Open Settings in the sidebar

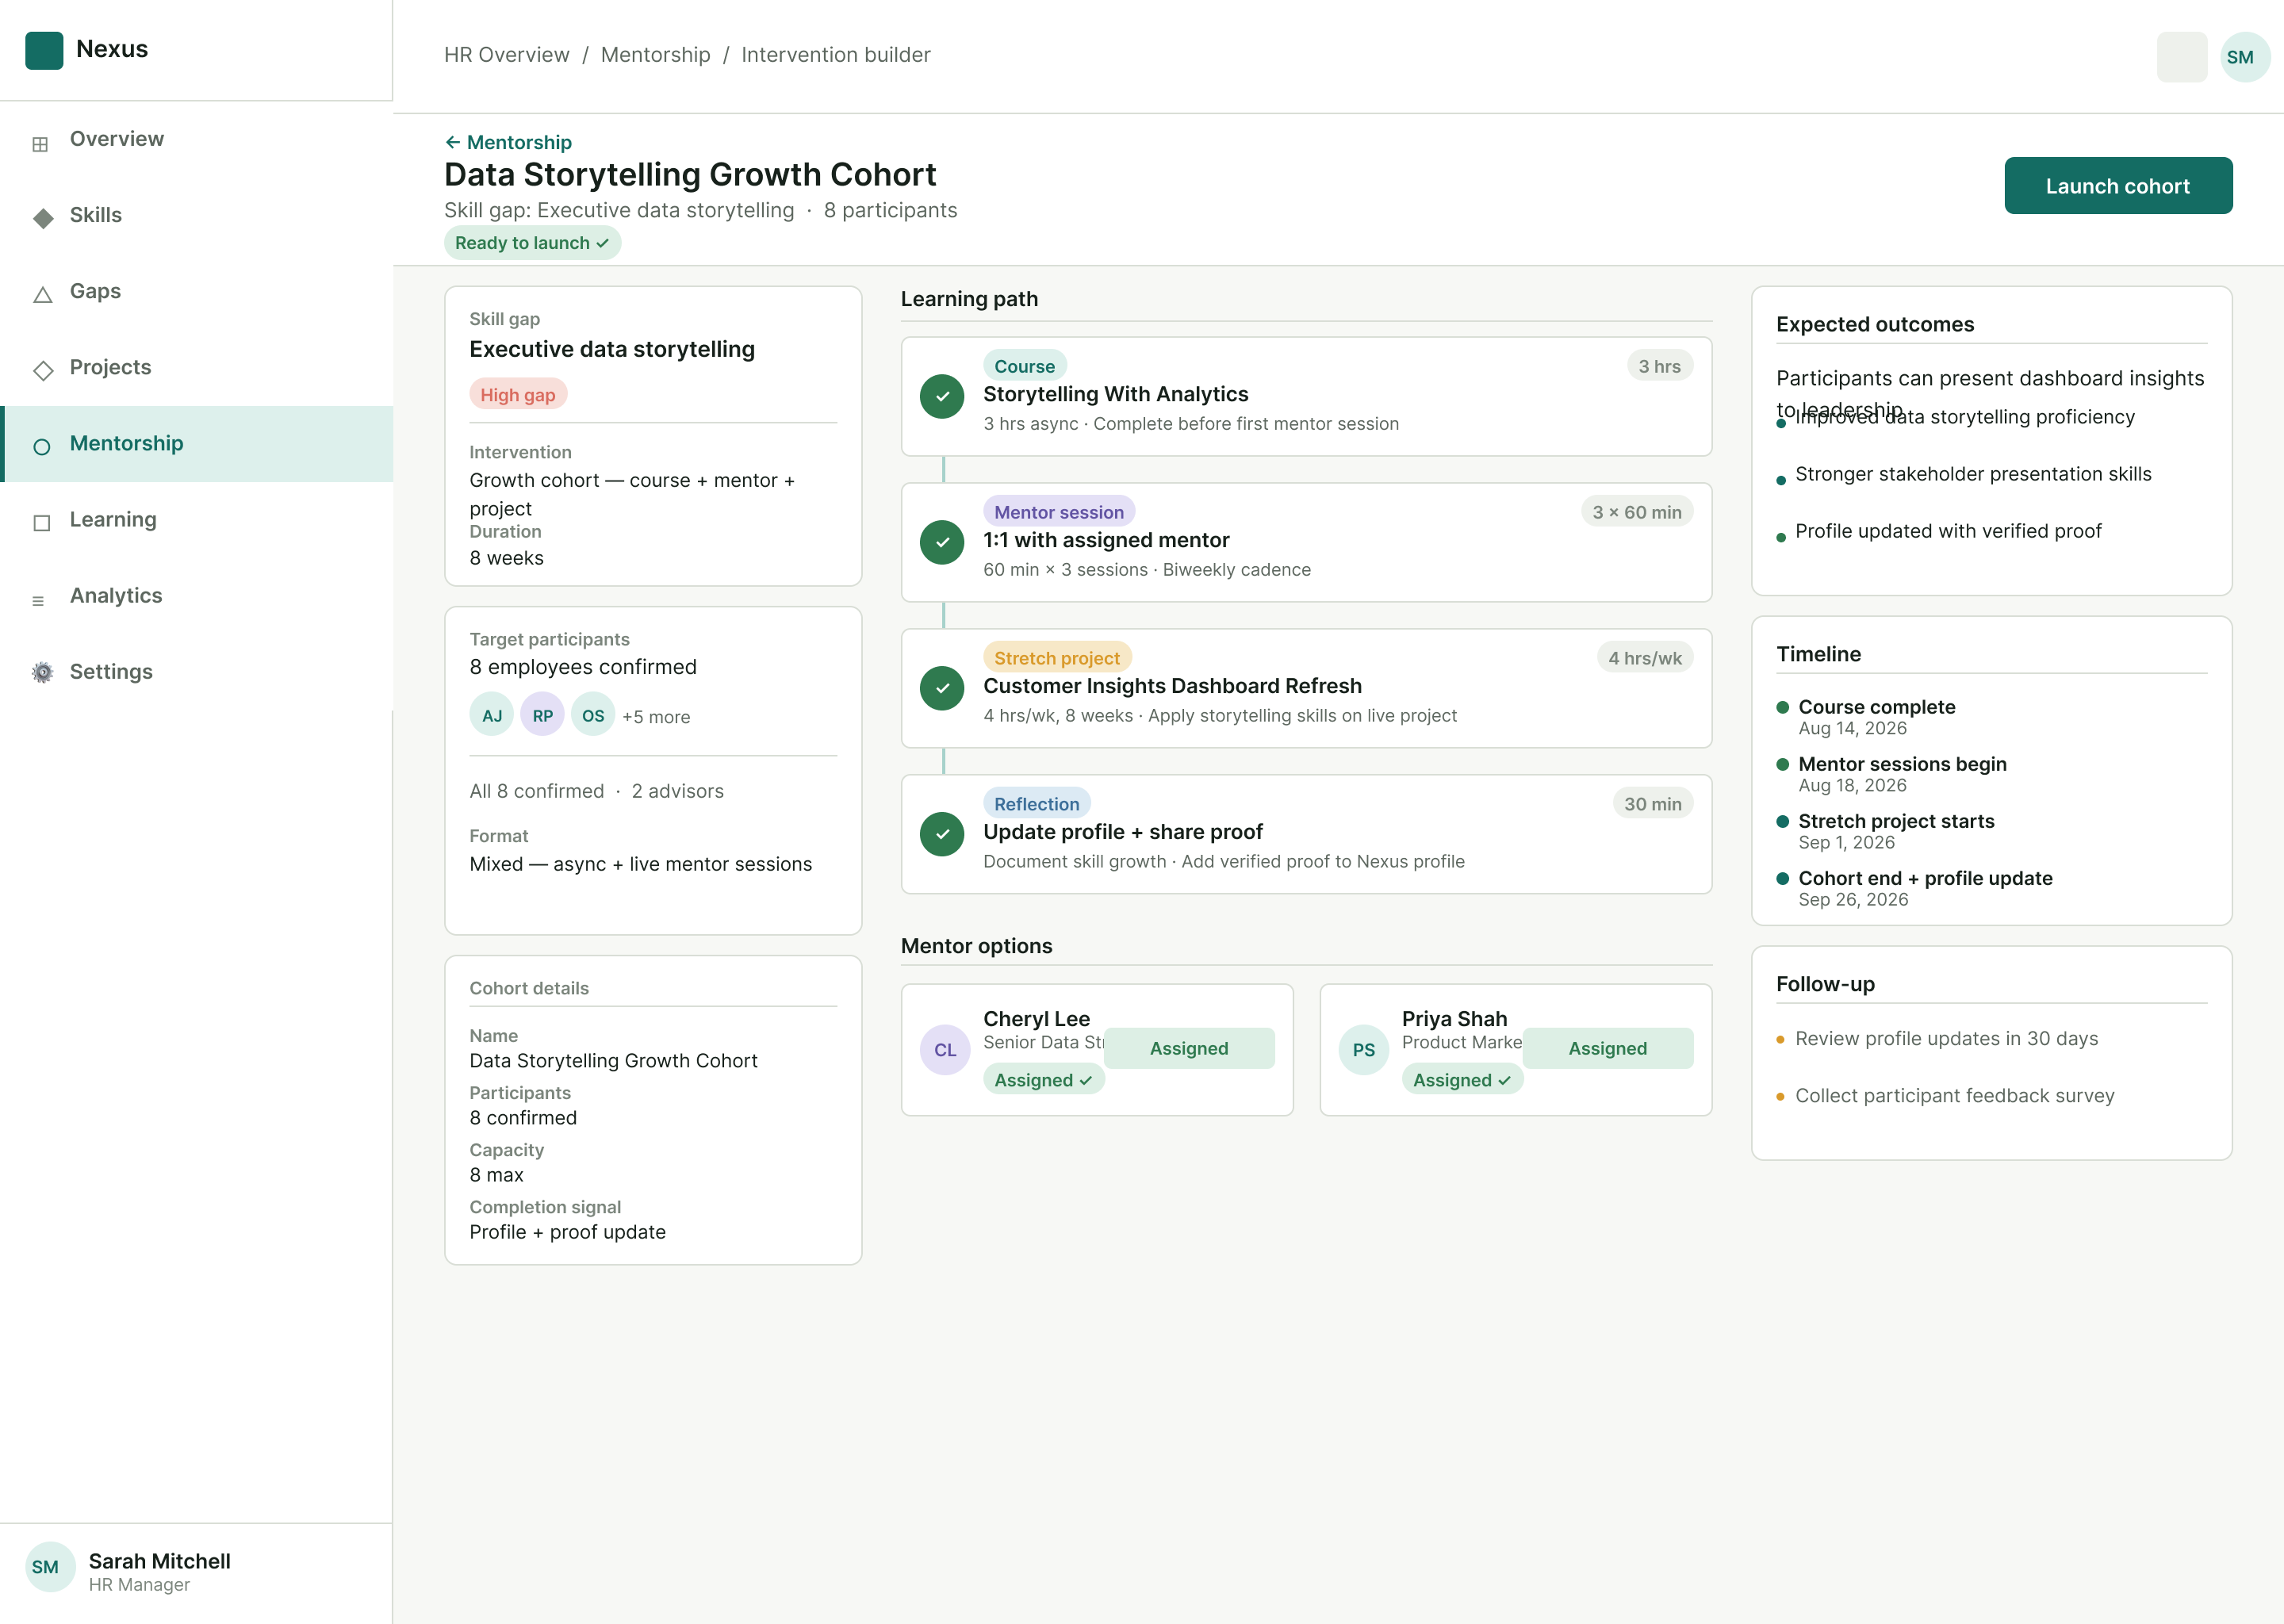coord(197,672)
